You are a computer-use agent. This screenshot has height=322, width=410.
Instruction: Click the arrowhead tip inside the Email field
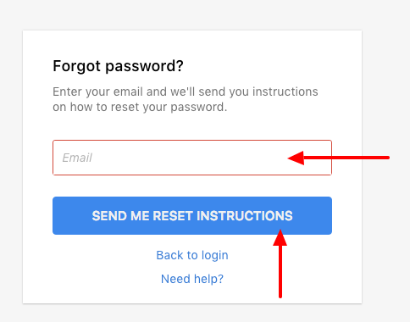click(x=289, y=158)
